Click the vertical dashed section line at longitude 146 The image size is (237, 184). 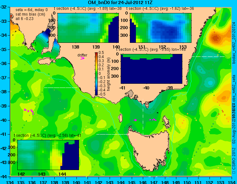click(x=143, y=117)
